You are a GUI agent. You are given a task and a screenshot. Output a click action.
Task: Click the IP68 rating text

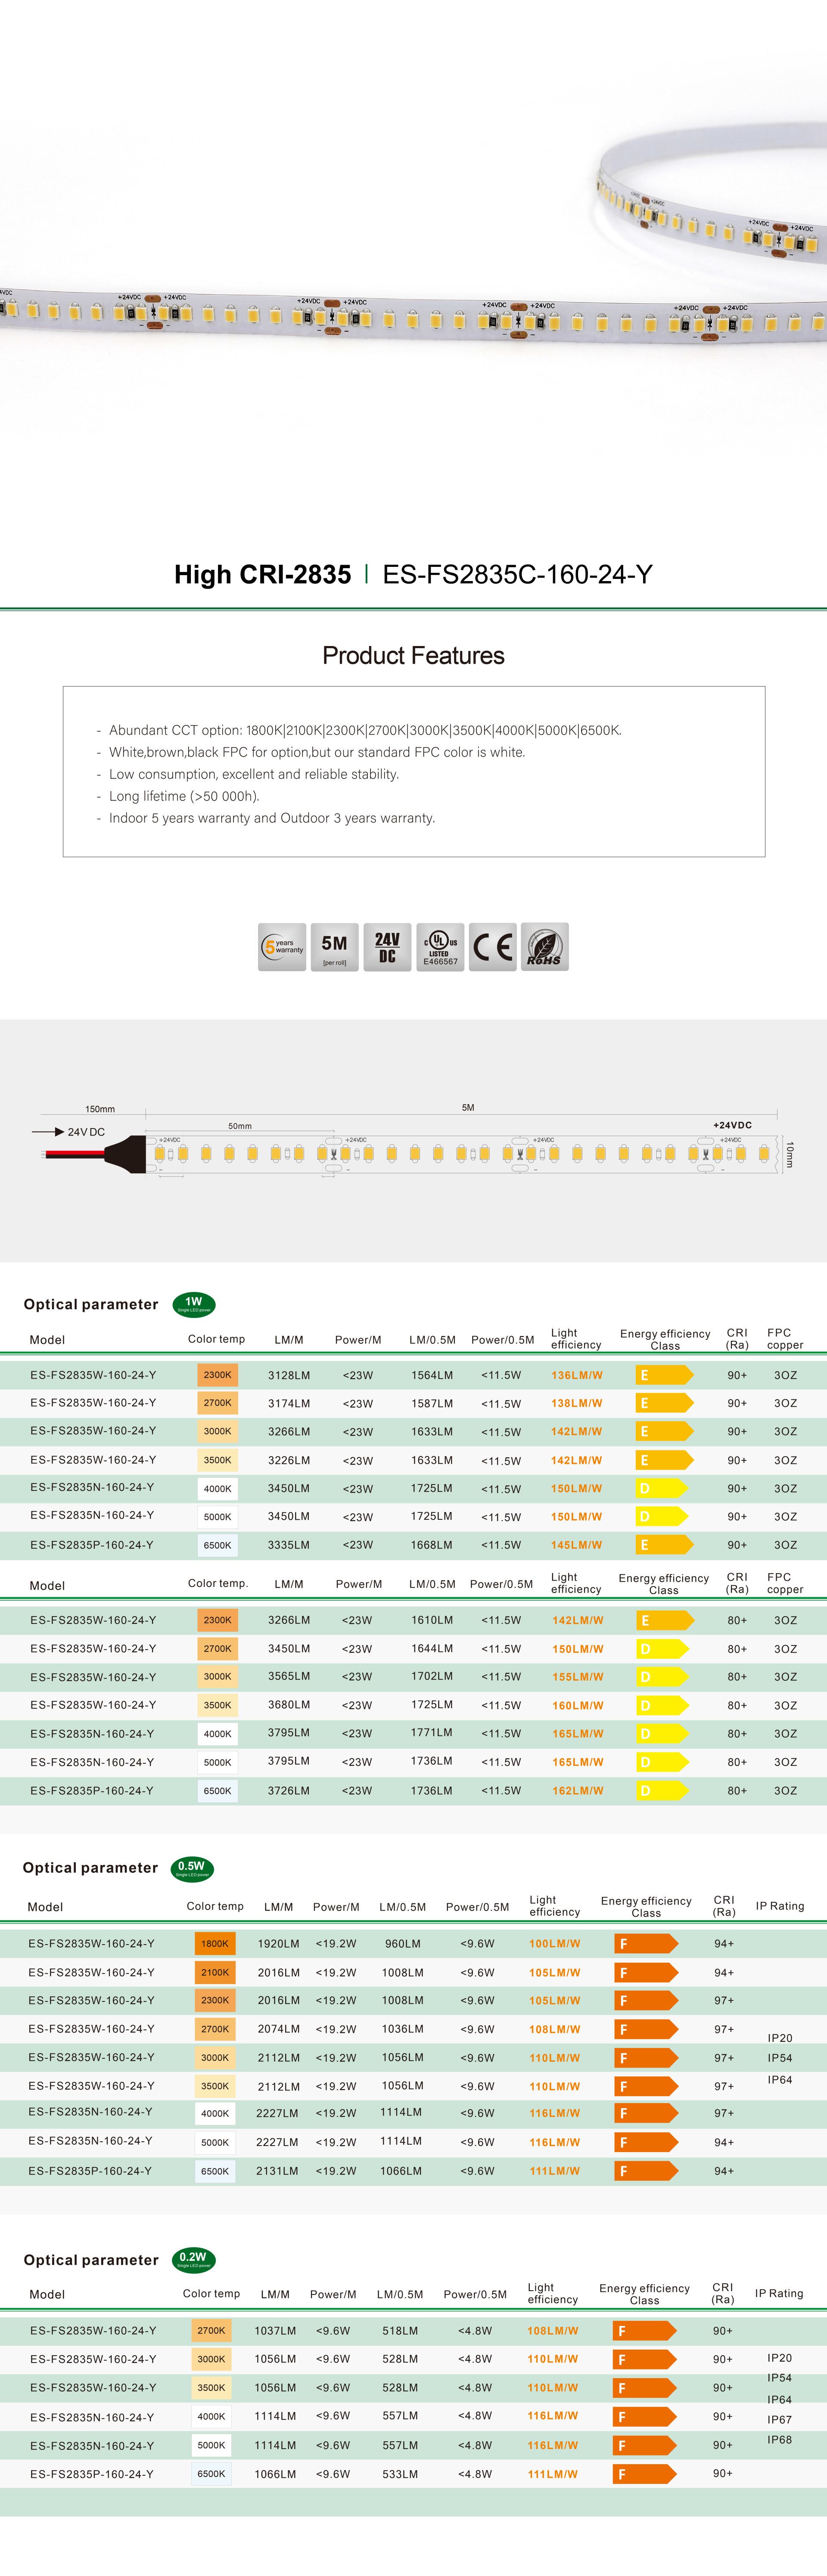780,2440
